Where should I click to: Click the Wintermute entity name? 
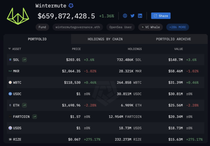51,6
